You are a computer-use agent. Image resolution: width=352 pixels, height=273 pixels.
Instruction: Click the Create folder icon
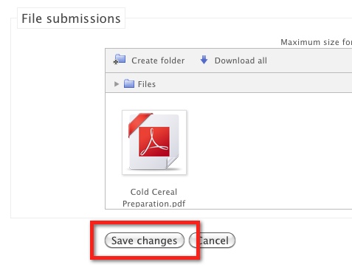(x=120, y=60)
